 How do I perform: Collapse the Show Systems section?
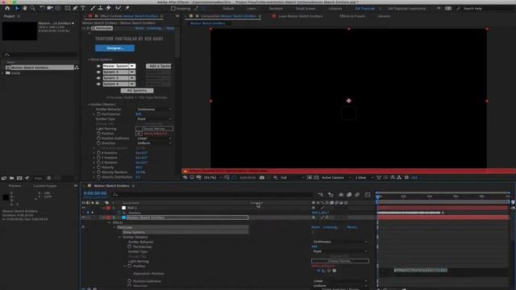point(89,60)
